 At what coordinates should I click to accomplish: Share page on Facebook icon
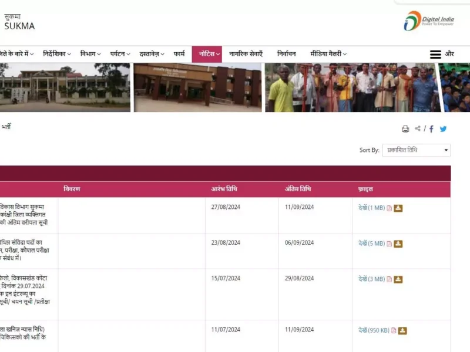click(x=431, y=129)
